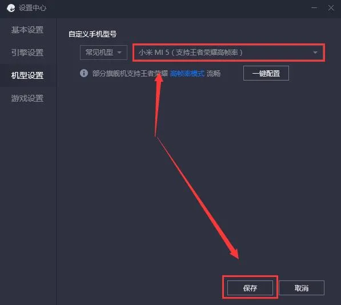Open the 小米 MI 5 model dropdown
341x305 pixels.
228,53
